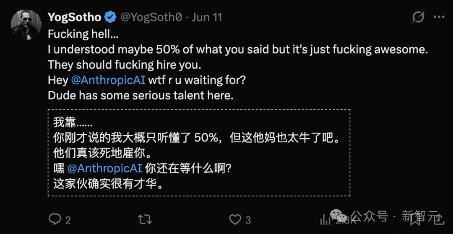This screenshot has width=453, height=234.
Task: Click the reply speech bubble icon
Action: point(55,219)
